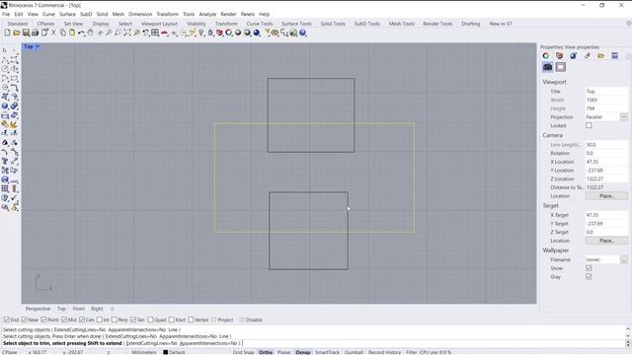Select the Rectangle tool in left sidebar
Viewport: 632px width, 355px height.
(15, 79)
